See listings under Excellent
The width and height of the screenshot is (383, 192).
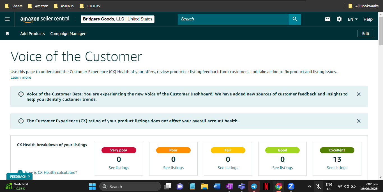click(337, 168)
